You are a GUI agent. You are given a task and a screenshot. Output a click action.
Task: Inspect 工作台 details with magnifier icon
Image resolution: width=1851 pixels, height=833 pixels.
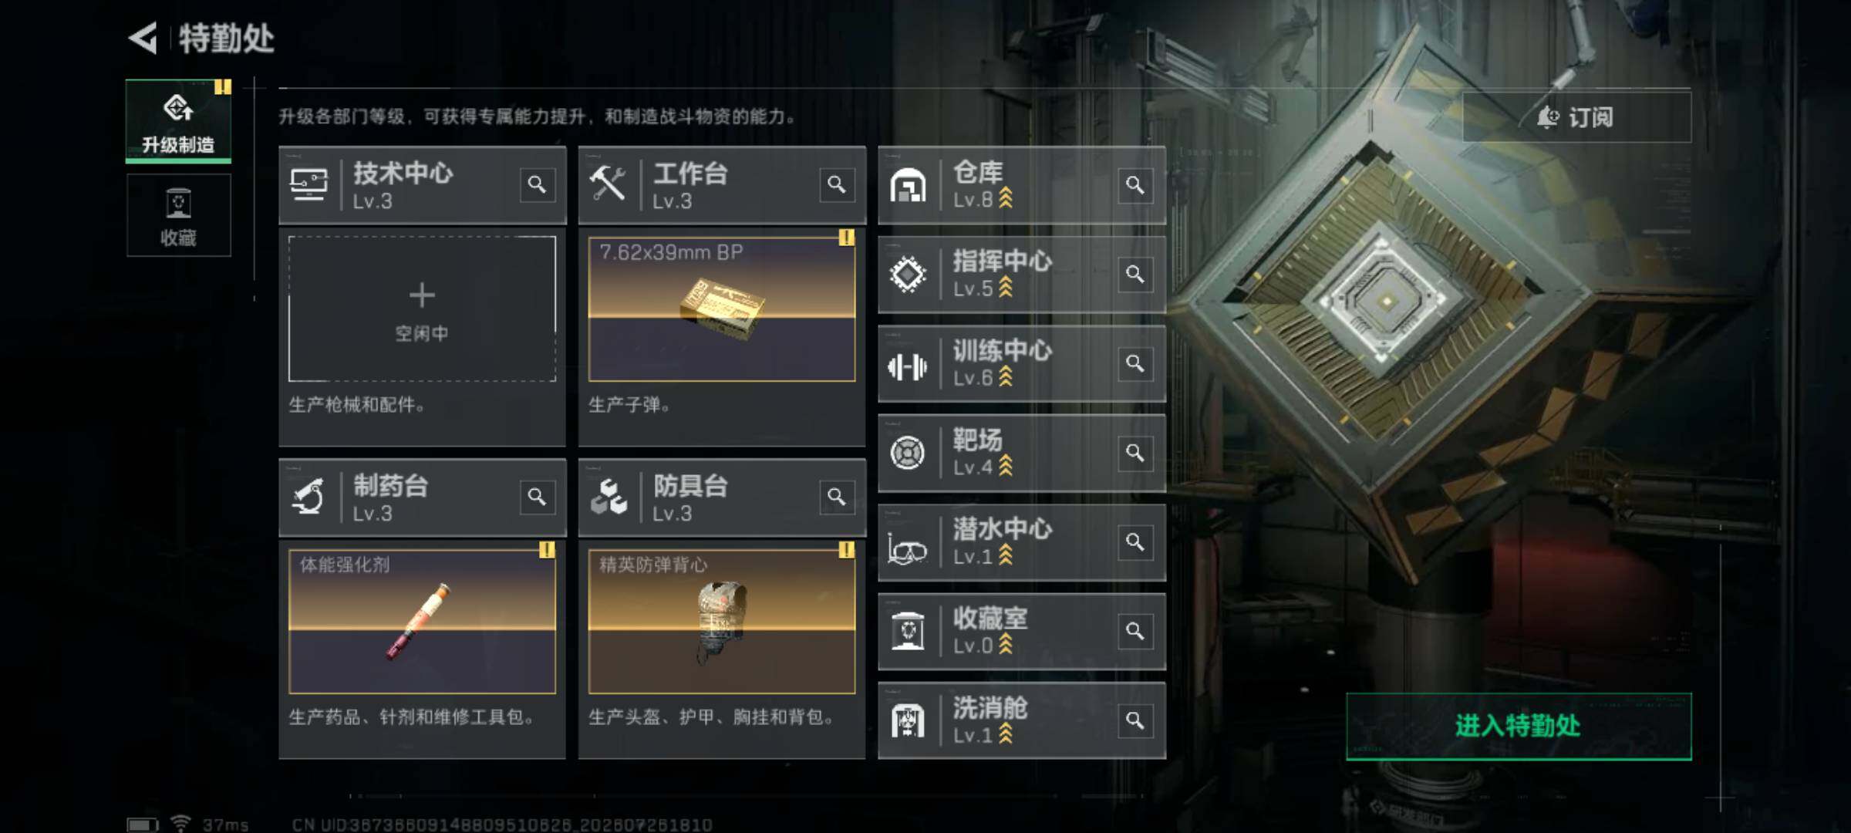837,185
